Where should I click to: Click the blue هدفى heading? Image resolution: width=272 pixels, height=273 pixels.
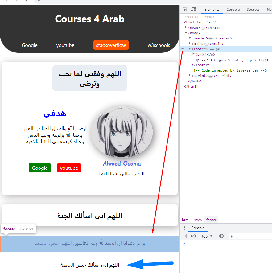click(55, 113)
